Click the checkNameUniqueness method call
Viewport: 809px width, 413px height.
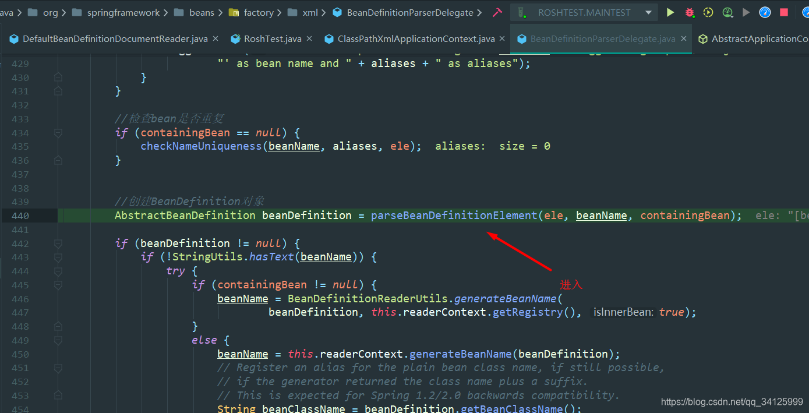[x=202, y=146]
